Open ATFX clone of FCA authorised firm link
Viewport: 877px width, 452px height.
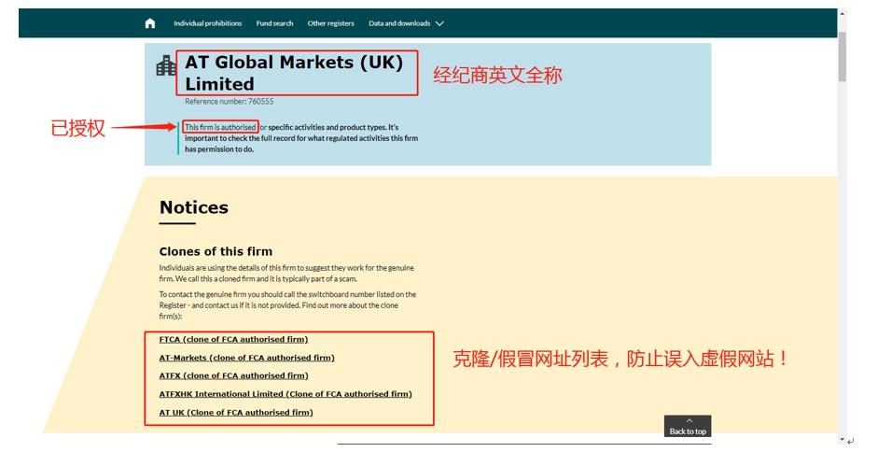233,375
